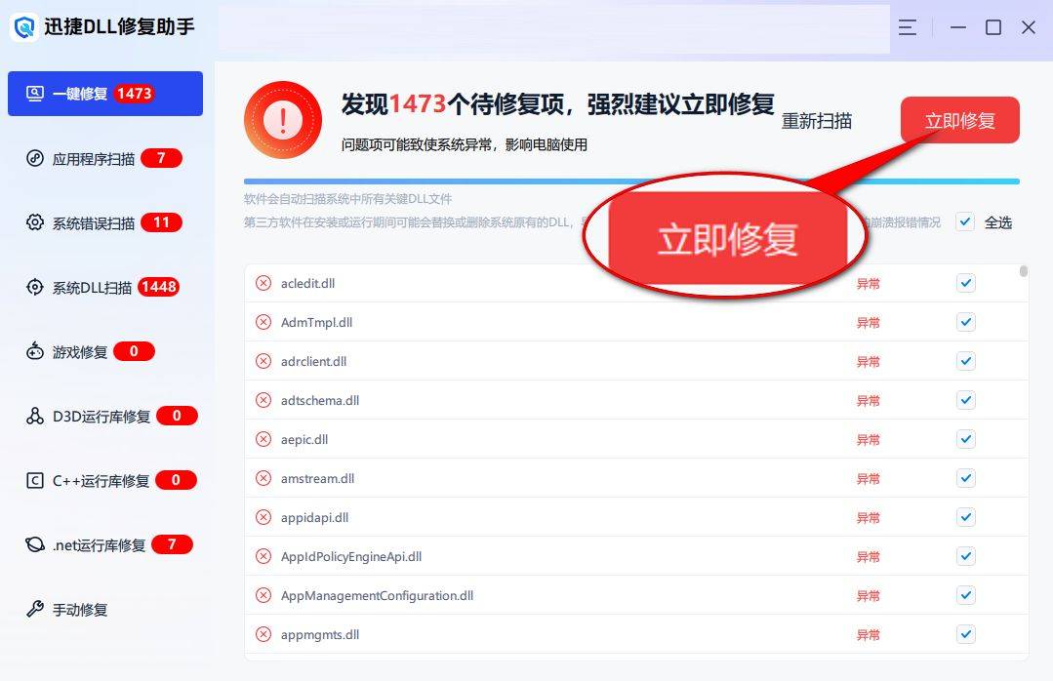This screenshot has width=1053, height=681.
Task: Uncheck the appidapi.dll checkbox
Action: click(966, 516)
